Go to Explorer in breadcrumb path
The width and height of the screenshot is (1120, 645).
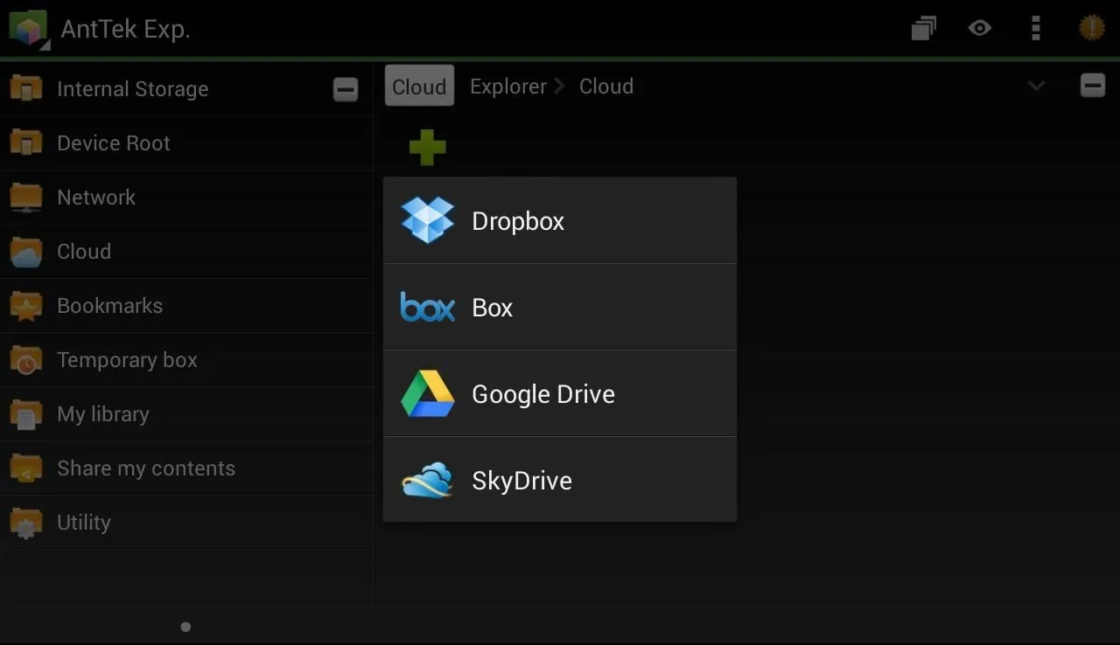[x=508, y=87]
